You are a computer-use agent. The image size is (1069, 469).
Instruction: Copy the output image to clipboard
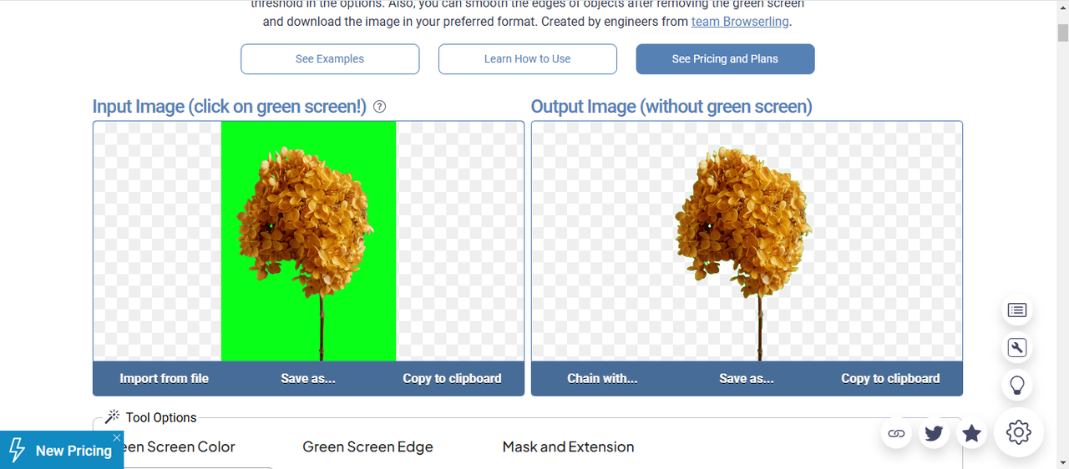click(x=890, y=378)
